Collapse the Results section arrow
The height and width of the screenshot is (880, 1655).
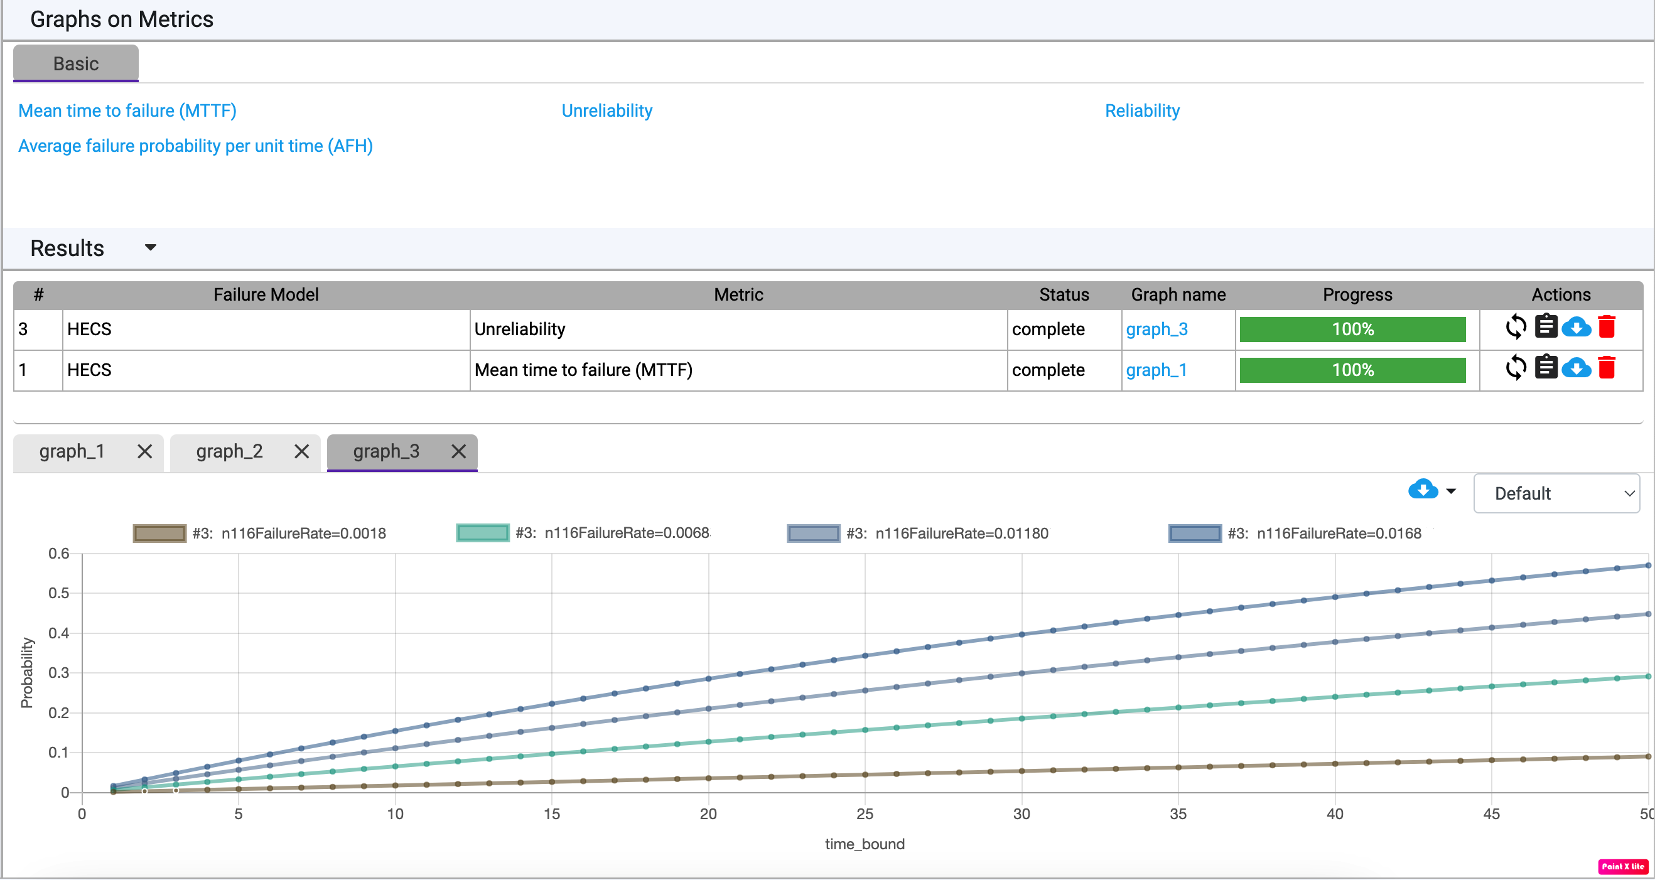coord(150,248)
